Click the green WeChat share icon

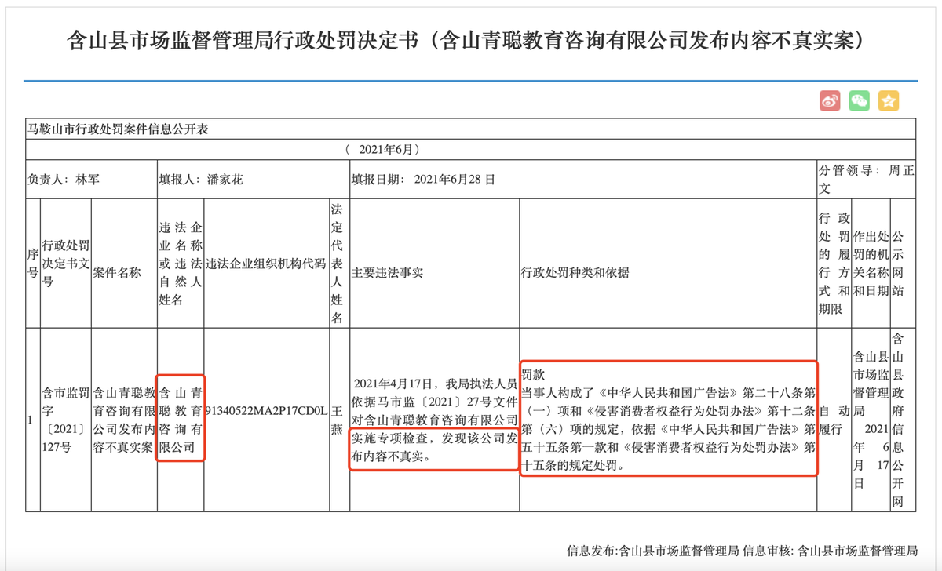[860, 100]
